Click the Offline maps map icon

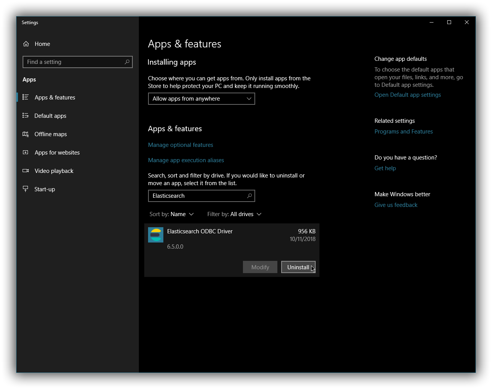pyautogui.click(x=26, y=134)
